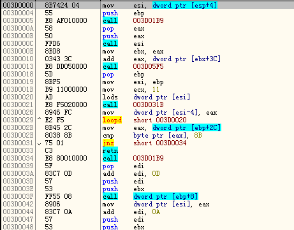Click the pop eax instruction

pyautogui.click(x=124, y=29)
